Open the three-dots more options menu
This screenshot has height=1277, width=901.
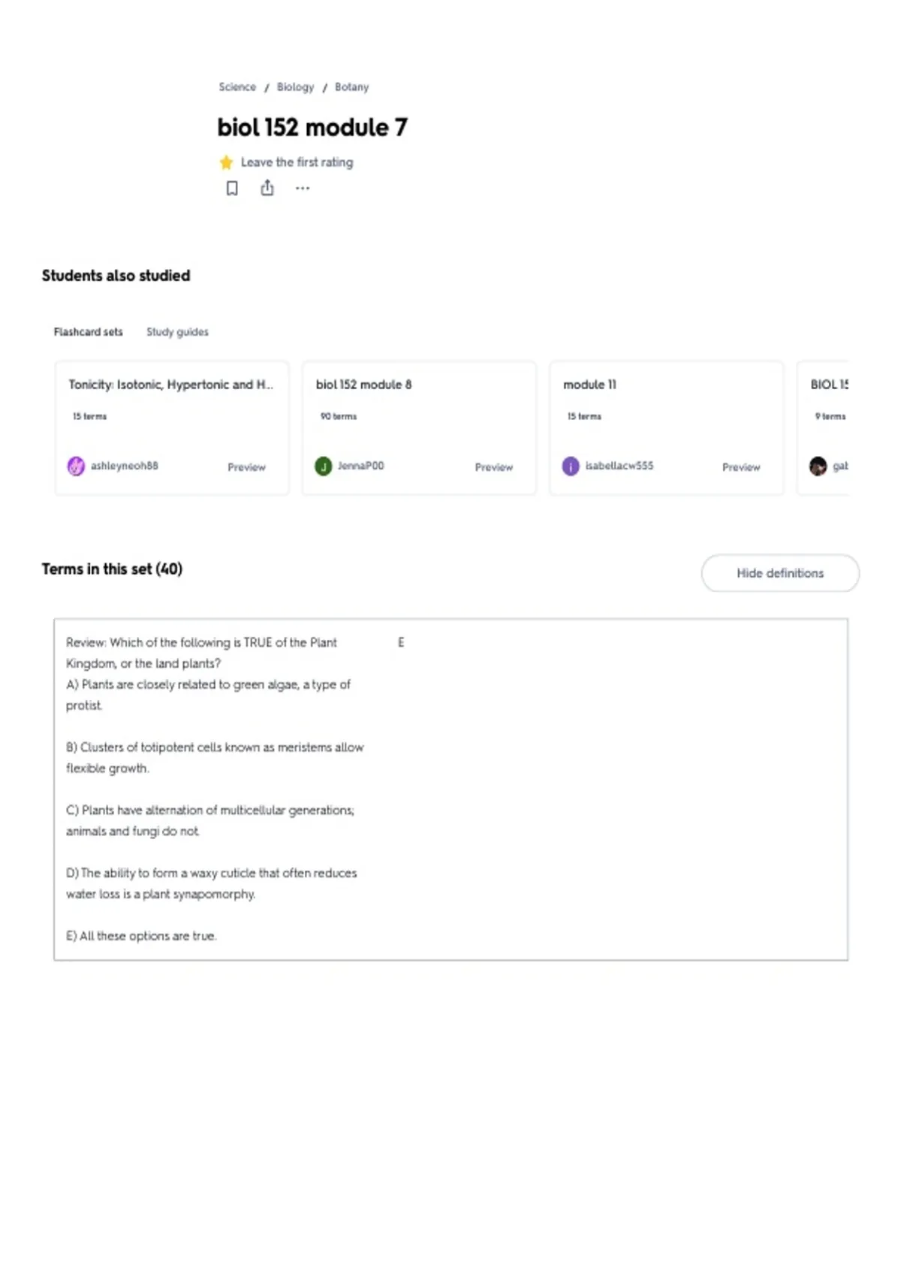pyautogui.click(x=303, y=188)
